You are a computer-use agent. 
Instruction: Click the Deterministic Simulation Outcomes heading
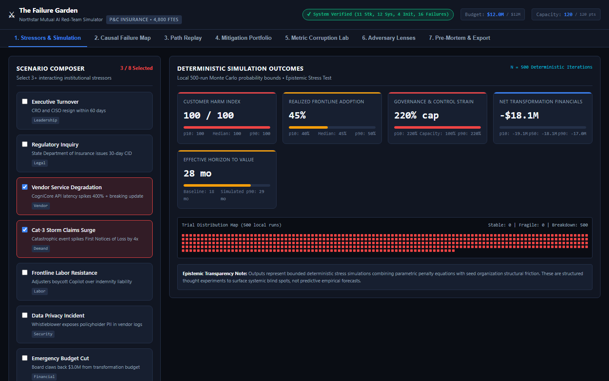click(x=240, y=69)
